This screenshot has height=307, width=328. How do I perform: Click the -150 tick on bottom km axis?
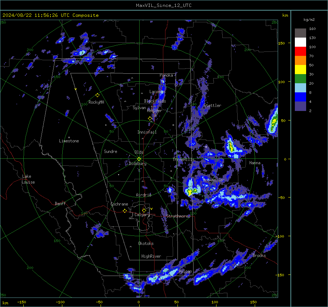[x=22, y=302]
